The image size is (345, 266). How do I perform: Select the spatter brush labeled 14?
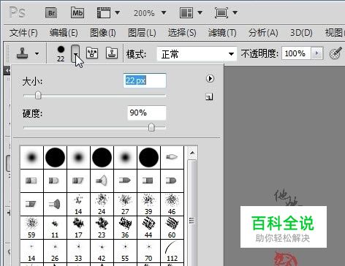[x=78, y=204]
